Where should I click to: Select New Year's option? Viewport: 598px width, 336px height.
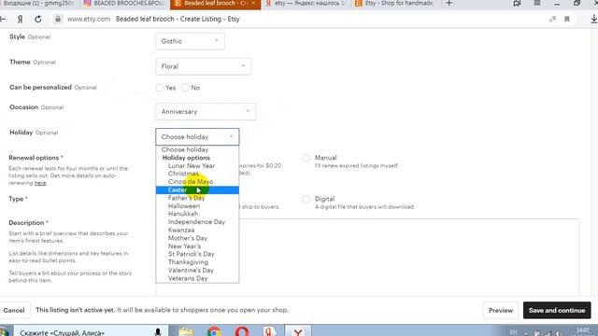coord(197,246)
